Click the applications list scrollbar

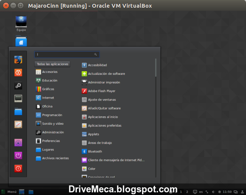coord(156,68)
